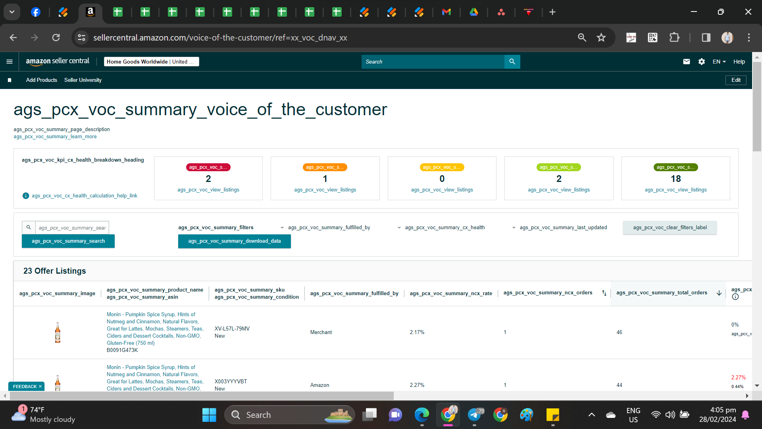This screenshot has height=429, width=762.
Task: Reload the current page
Action: click(x=56, y=38)
